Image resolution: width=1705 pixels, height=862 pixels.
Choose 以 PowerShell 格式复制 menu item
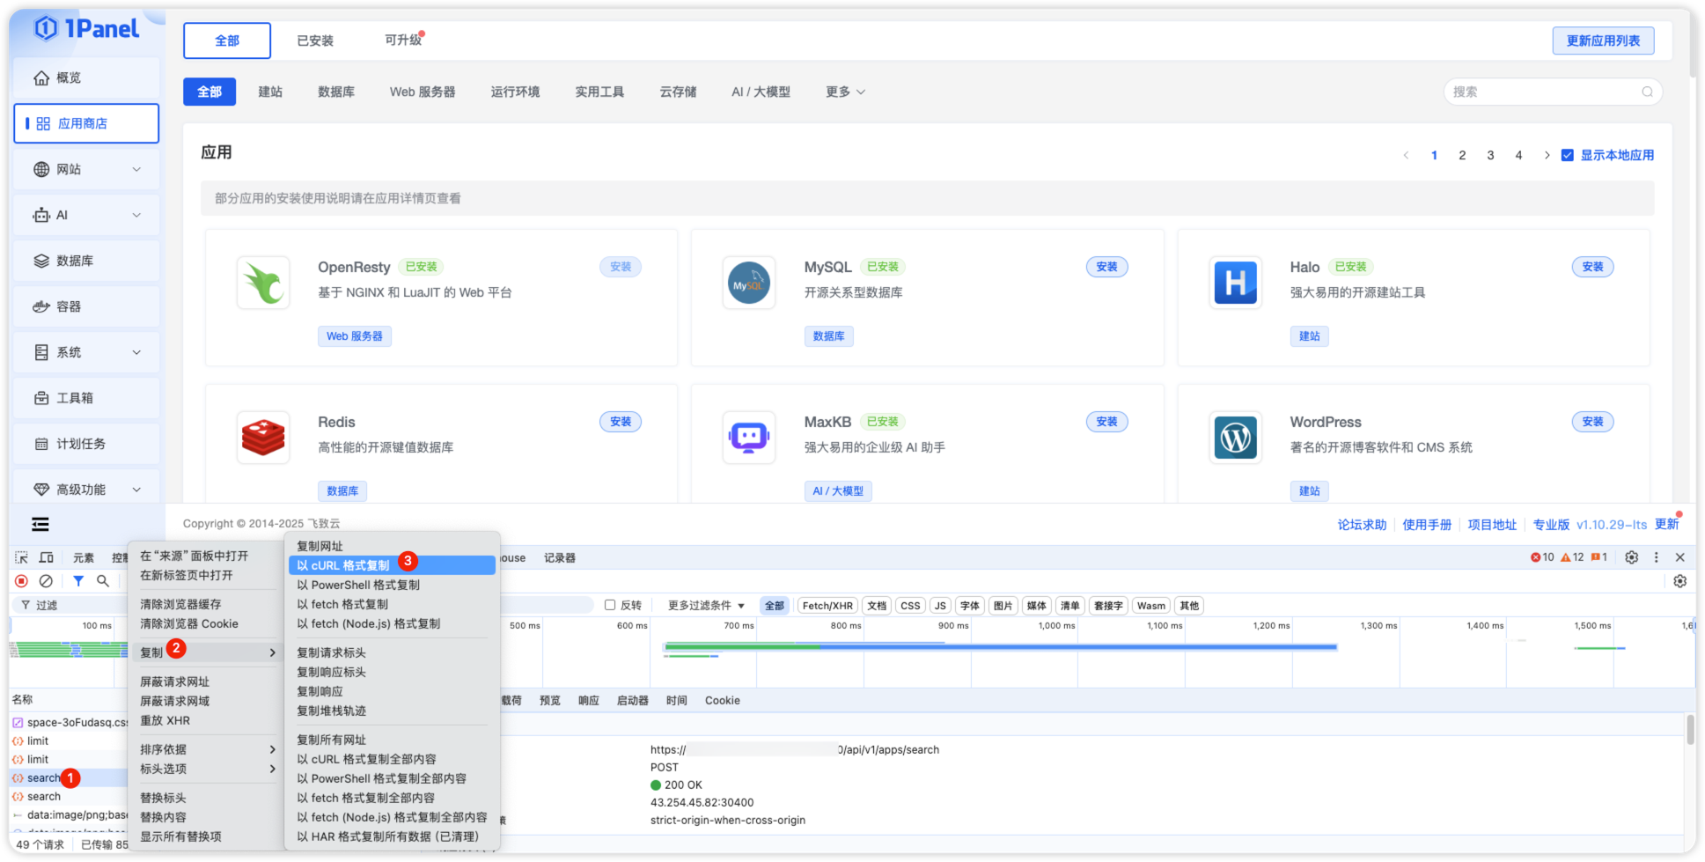[392, 585]
